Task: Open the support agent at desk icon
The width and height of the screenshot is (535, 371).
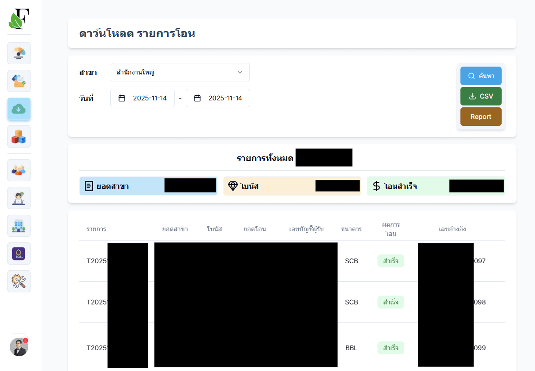Action: (x=19, y=198)
